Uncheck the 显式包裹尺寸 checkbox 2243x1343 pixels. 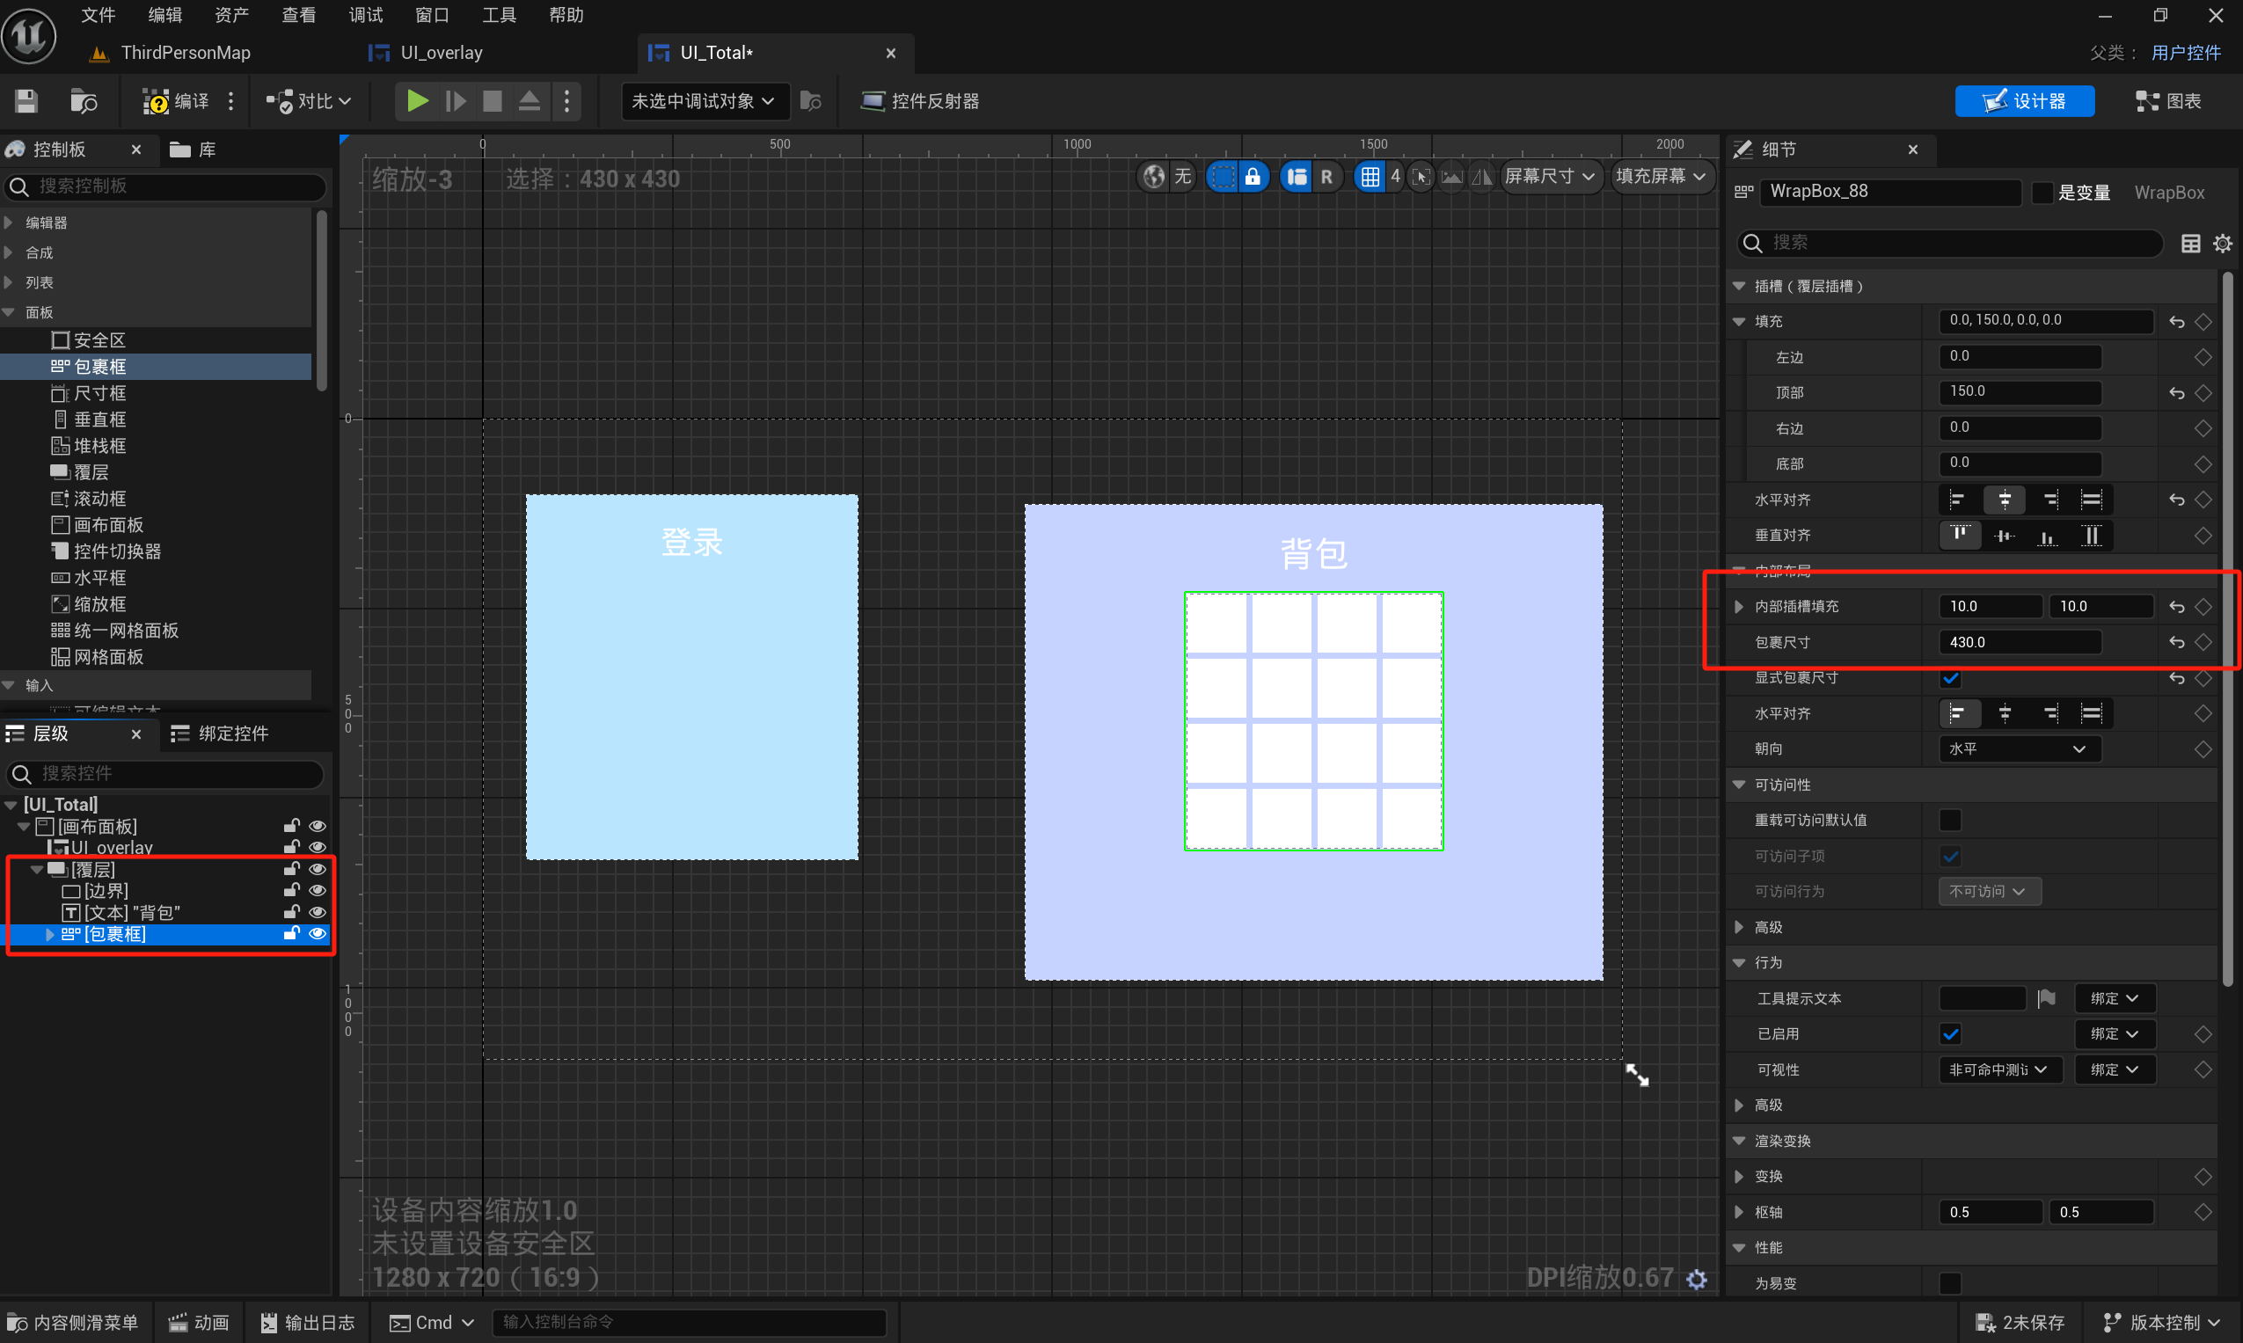(x=1950, y=678)
